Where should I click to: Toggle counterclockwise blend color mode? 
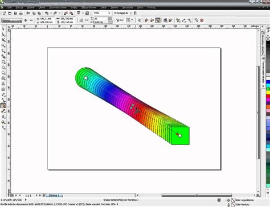158,20
